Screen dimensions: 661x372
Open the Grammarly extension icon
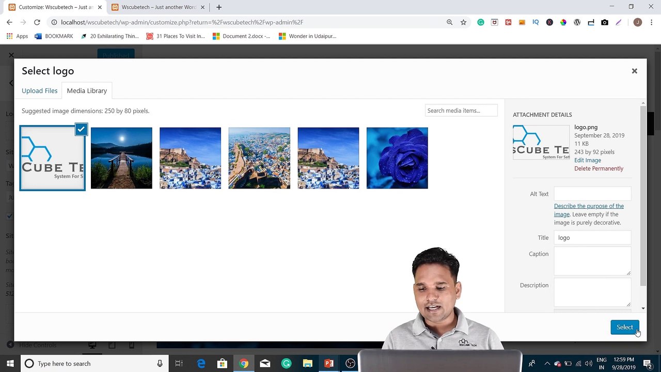point(481,22)
